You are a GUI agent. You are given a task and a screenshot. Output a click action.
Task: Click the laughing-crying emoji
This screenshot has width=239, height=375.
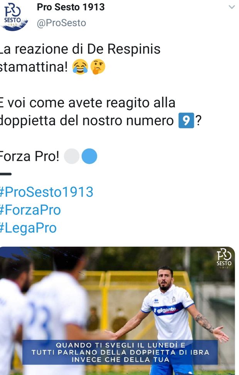point(80,67)
